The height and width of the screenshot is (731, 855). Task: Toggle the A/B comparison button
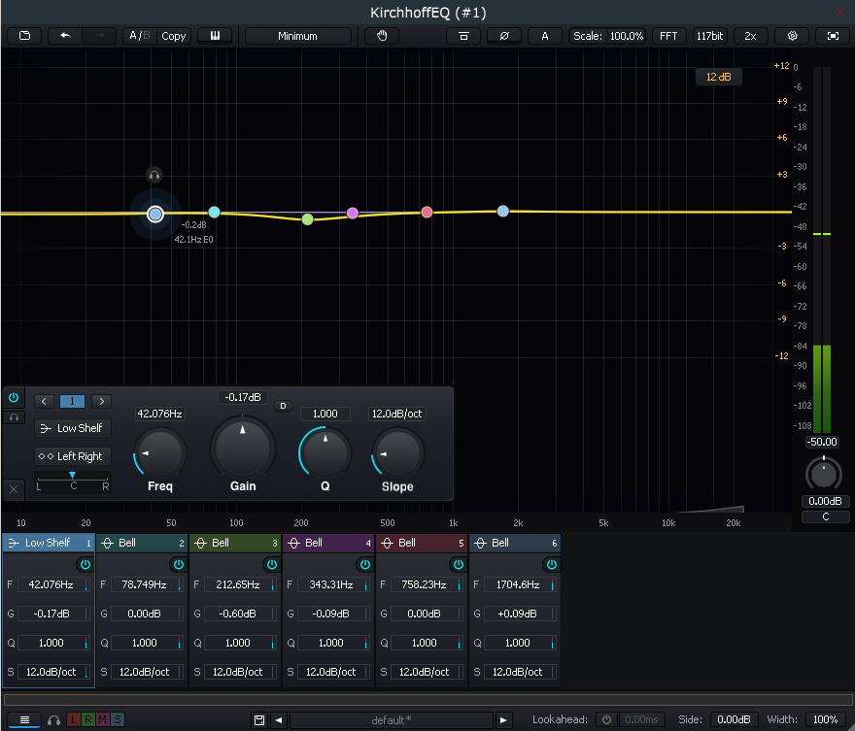tap(139, 36)
